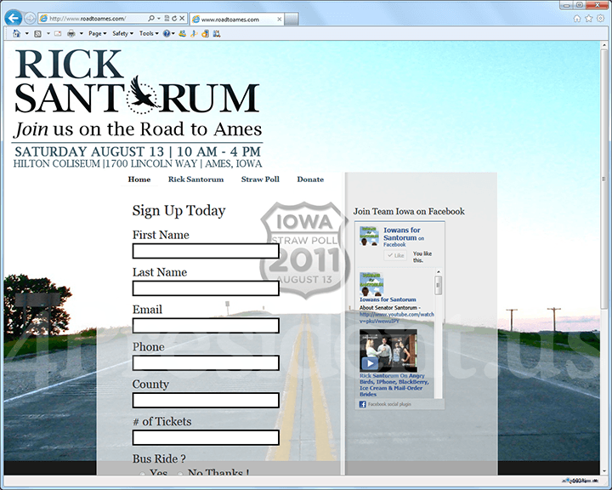This screenshot has width=612, height=490.
Task: Open the Home navigation link
Action: (139, 179)
